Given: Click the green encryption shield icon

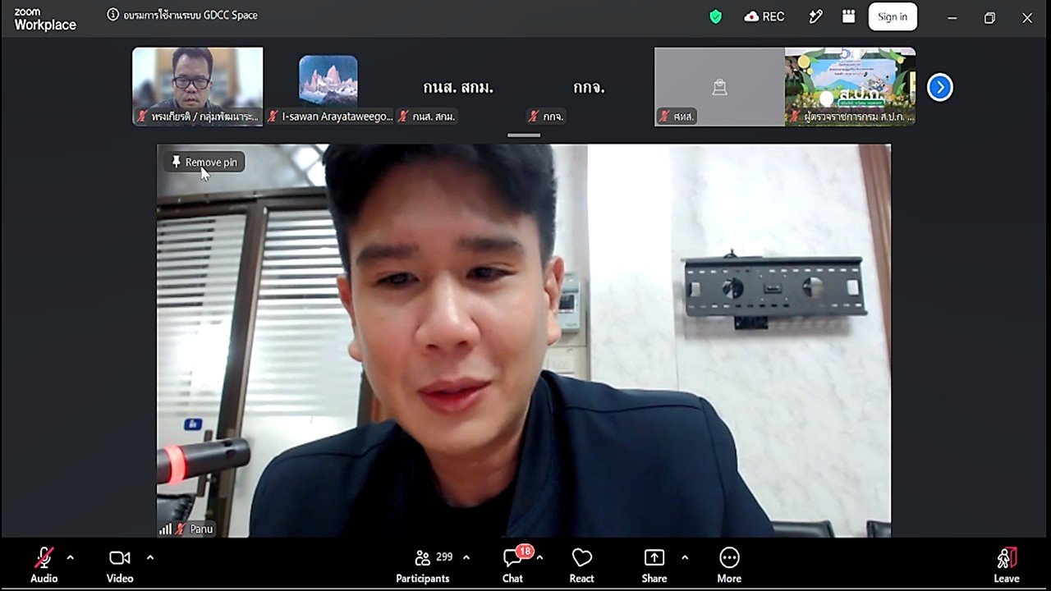Looking at the screenshot, I should coord(716,16).
